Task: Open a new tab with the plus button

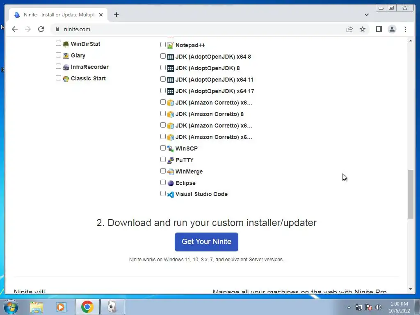Action: [x=116, y=15]
